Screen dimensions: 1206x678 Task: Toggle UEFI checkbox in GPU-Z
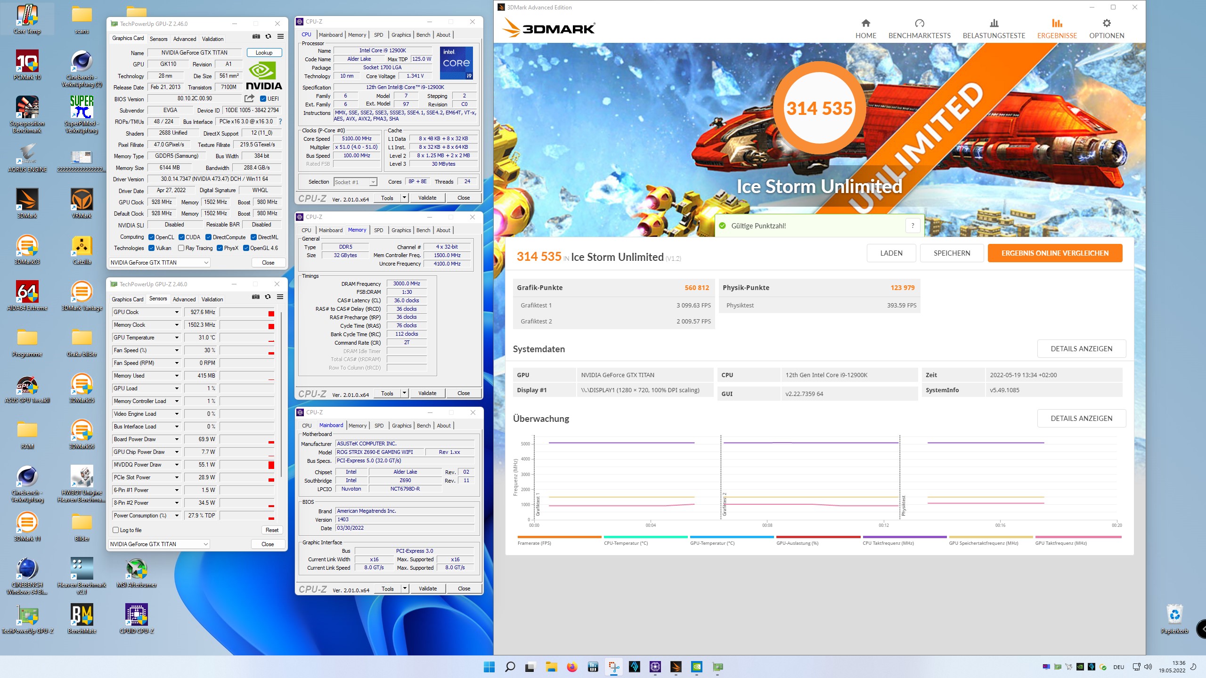point(263,98)
